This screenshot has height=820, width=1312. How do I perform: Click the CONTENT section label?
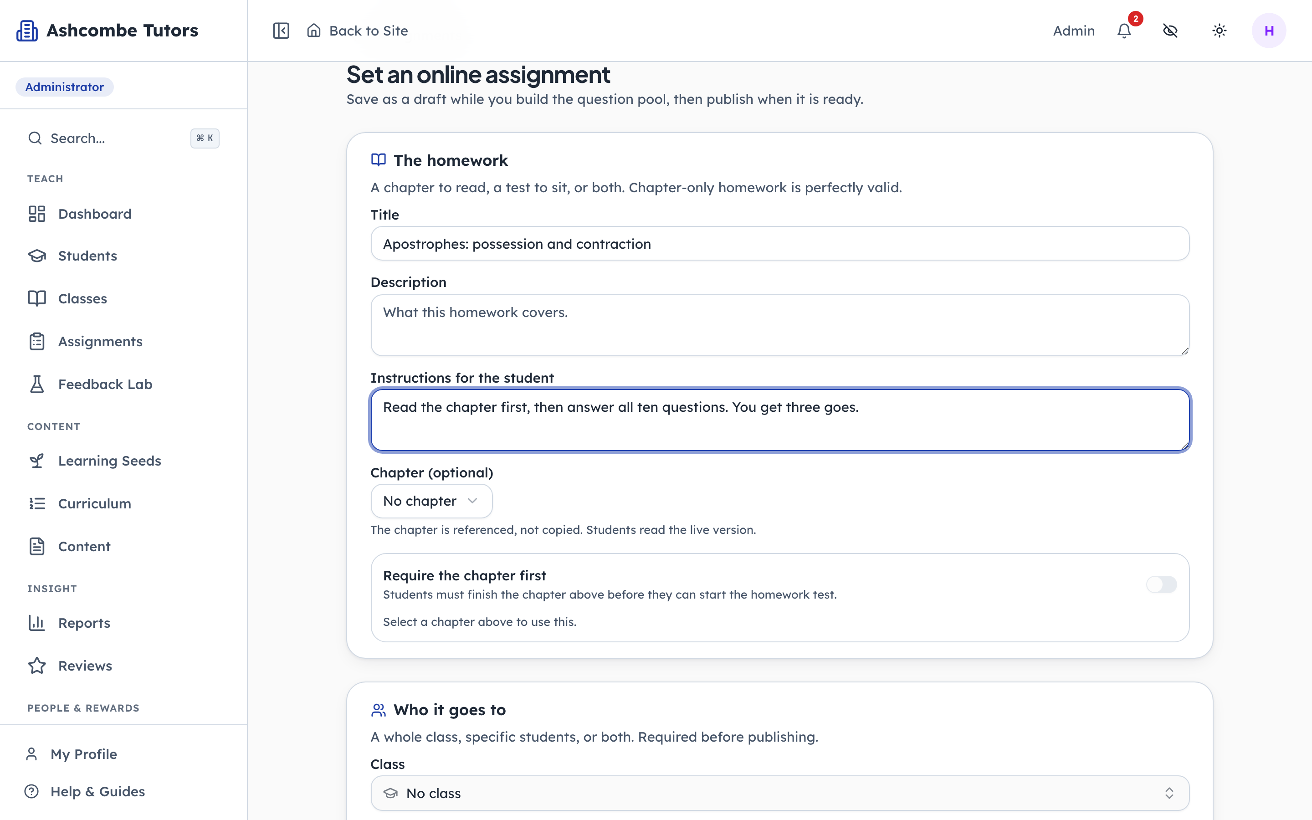[54, 426]
